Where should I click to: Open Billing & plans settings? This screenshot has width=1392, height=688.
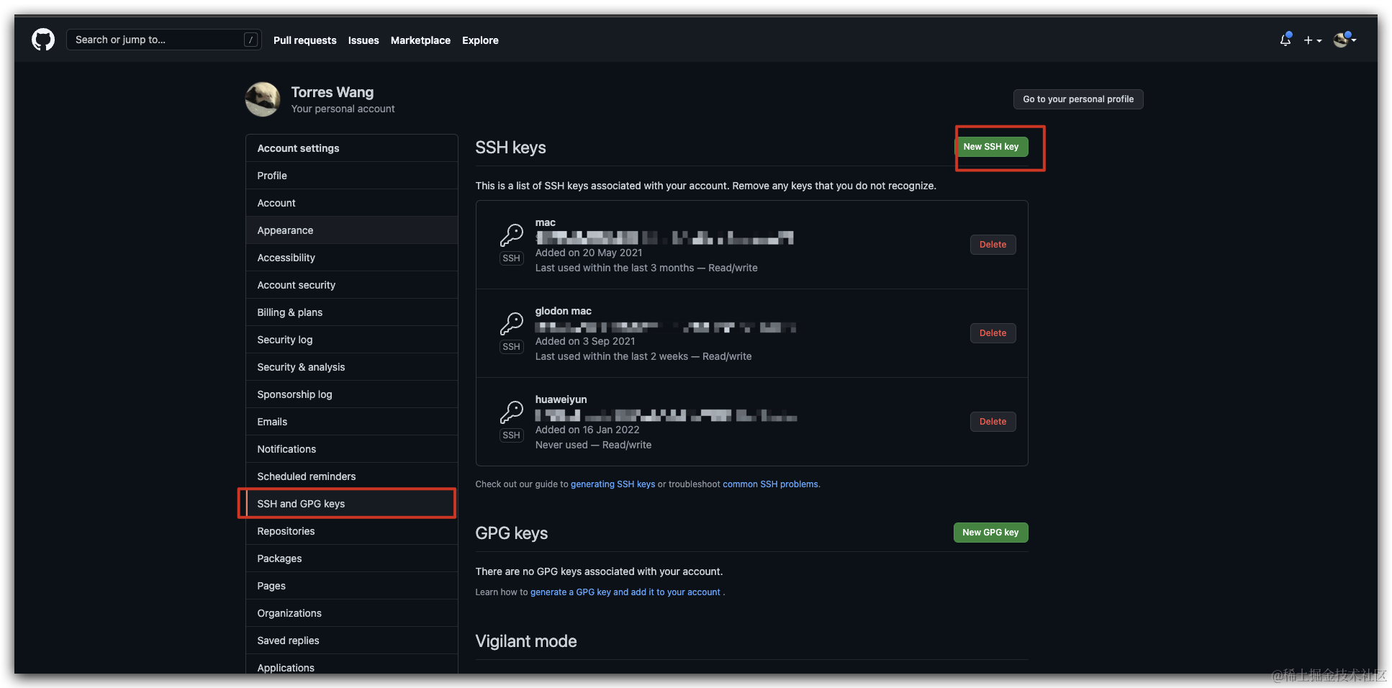pyautogui.click(x=351, y=312)
